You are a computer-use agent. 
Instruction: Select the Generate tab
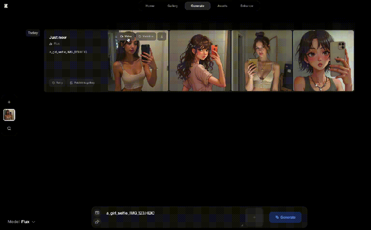click(x=198, y=6)
